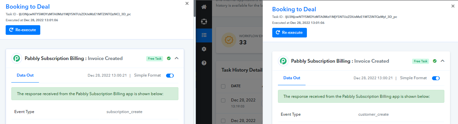Click customer_create event value
Image resolution: width=458 pixels, height=124 pixels.
[x=373, y=114]
